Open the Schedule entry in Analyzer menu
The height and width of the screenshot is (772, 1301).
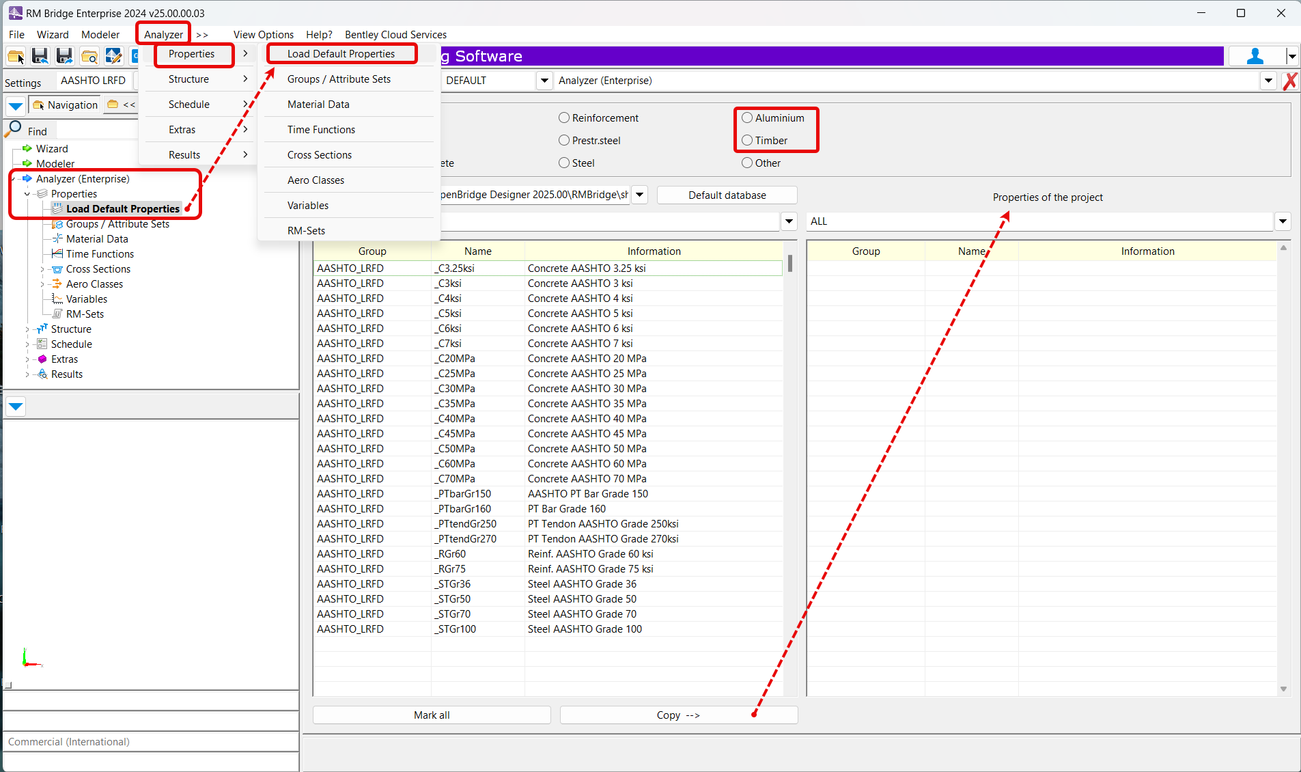198,105
